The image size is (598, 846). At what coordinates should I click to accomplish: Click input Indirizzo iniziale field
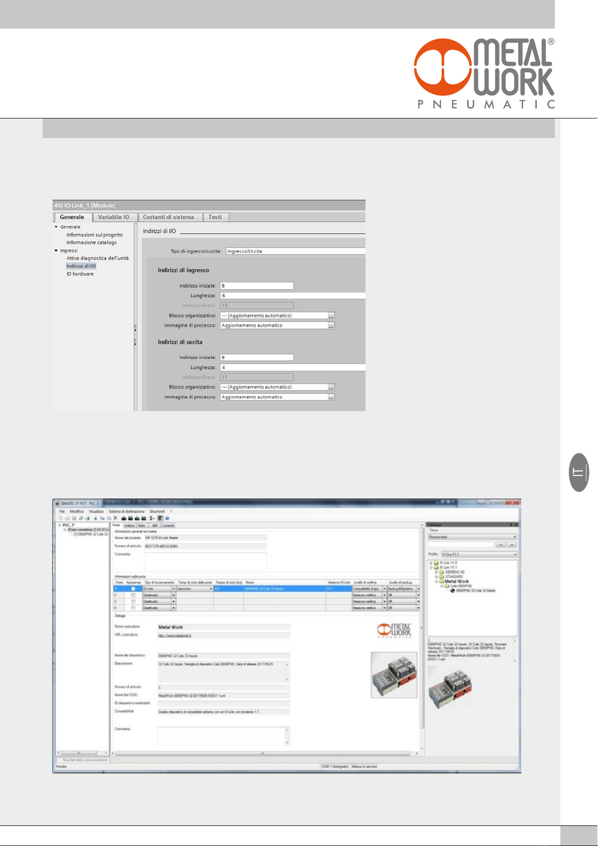(x=257, y=286)
